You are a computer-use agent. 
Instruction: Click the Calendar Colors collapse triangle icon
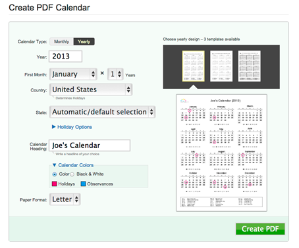55,165
